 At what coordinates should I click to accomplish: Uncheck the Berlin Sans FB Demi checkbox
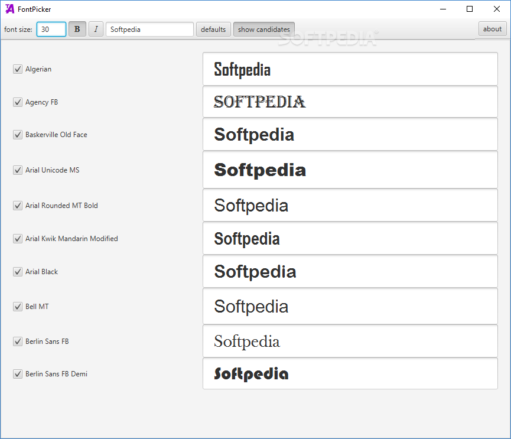[18, 374]
